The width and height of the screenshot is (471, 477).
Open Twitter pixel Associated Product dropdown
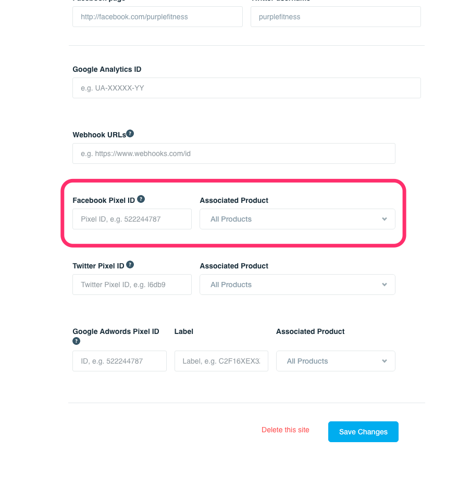coord(298,285)
